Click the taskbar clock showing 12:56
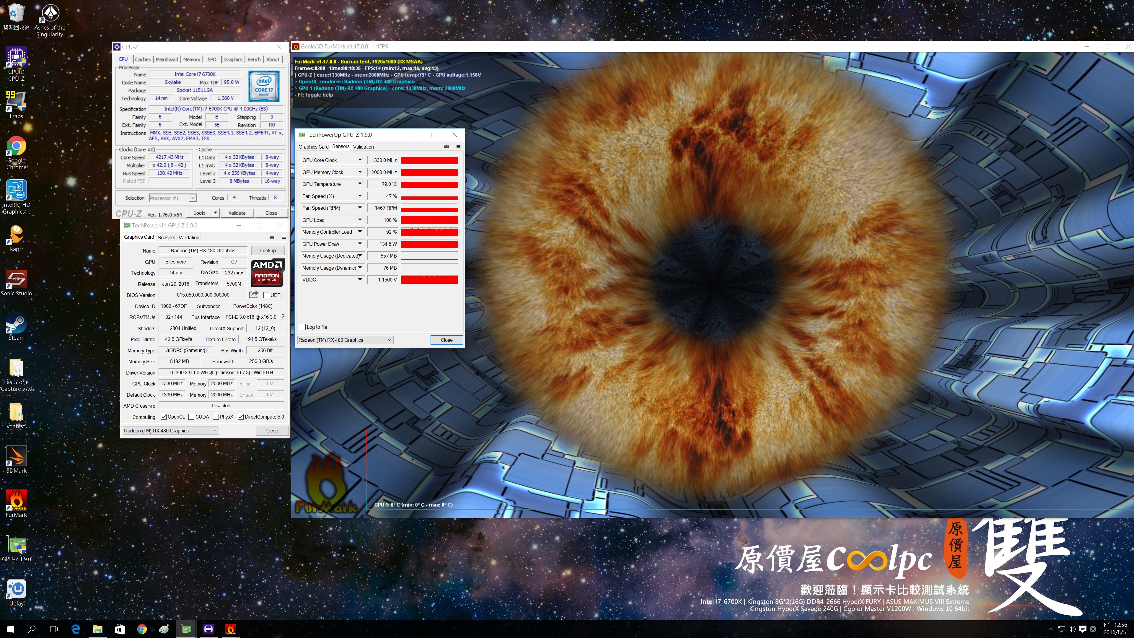The width and height of the screenshot is (1134, 638). (x=1114, y=629)
